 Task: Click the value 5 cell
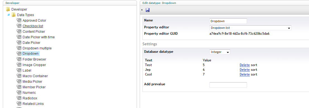tap(204, 65)
